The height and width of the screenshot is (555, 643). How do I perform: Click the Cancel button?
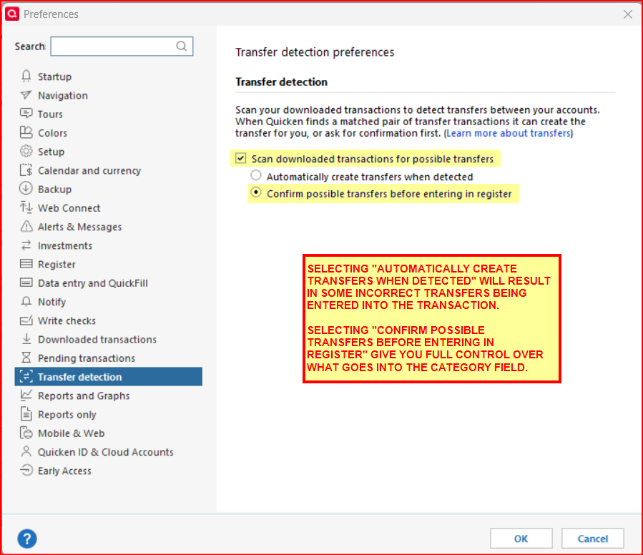592,539
